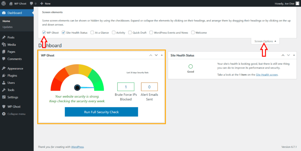Image resolution: width=301 pixels, height=151 pixels.
Task: Open the comments bubble icon in admin bar
Action: coord(31,4)
